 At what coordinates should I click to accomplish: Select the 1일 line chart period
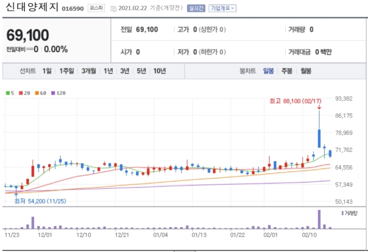pyautogui.click(x=47, y=71)
